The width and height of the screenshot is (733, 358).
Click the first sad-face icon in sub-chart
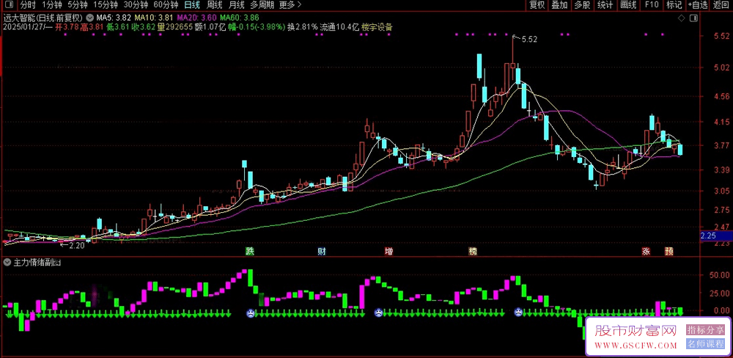click(251, 313)
